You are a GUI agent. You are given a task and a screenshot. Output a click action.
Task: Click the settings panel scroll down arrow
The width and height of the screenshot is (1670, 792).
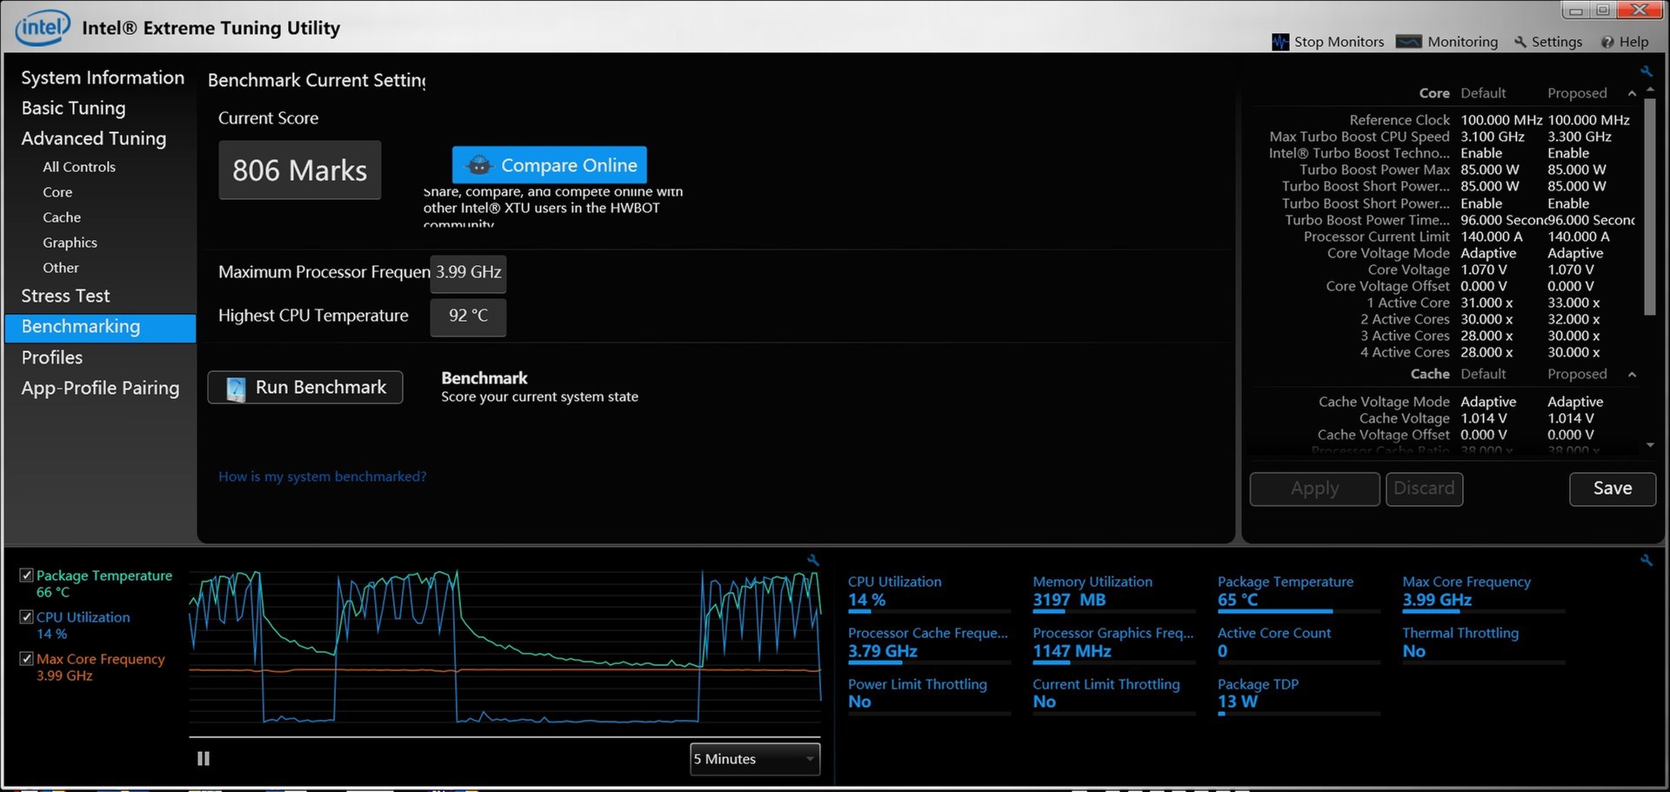click(1650, 445)
